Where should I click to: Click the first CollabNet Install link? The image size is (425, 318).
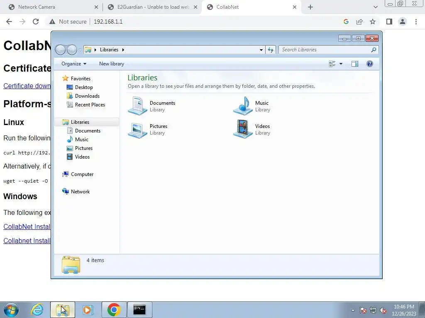pyautogui.click(x=27, y=226)
